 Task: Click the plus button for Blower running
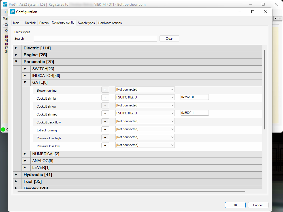tap(105, 90)
